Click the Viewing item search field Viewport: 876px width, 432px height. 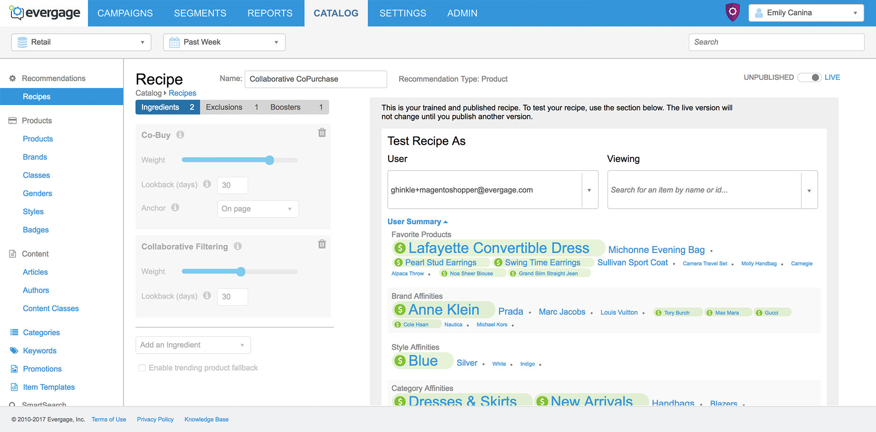(x=705, y=190)
